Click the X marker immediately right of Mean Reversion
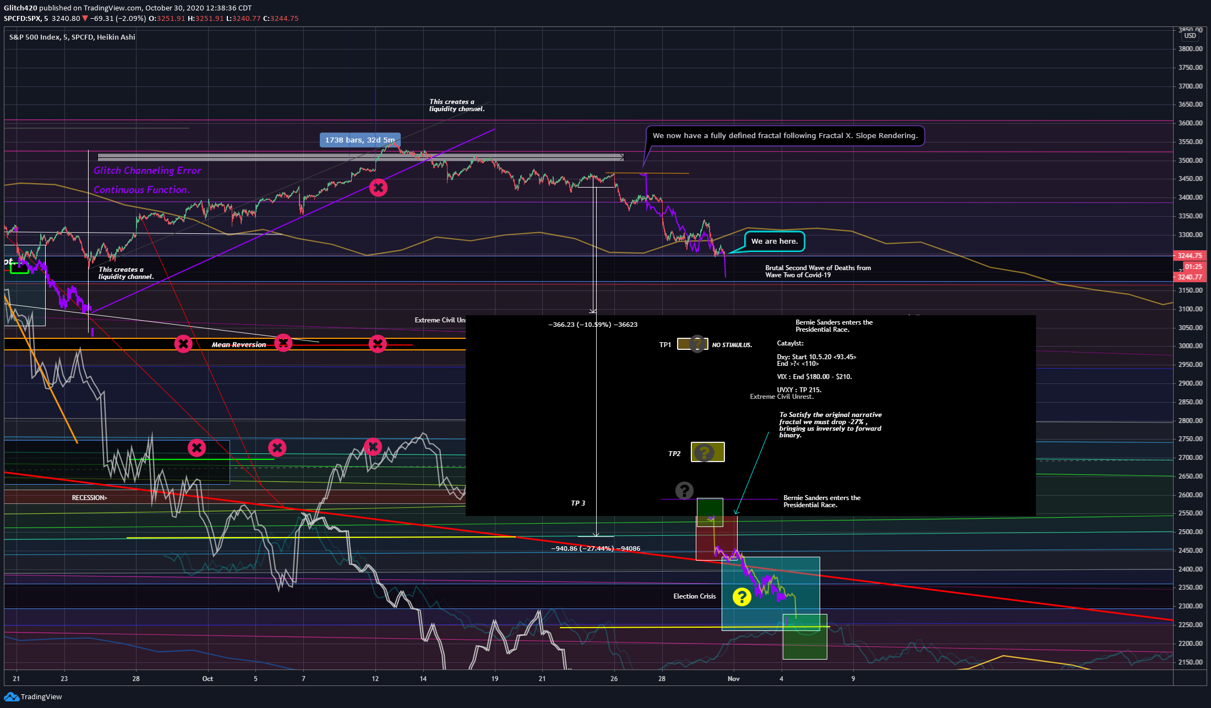 click(283, 343)
